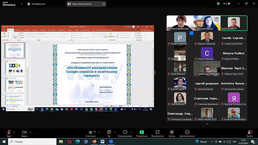Adjust PowerPoint zoom slider in status bar
This screenshot has height=145, width=258.
coord(140,106)
